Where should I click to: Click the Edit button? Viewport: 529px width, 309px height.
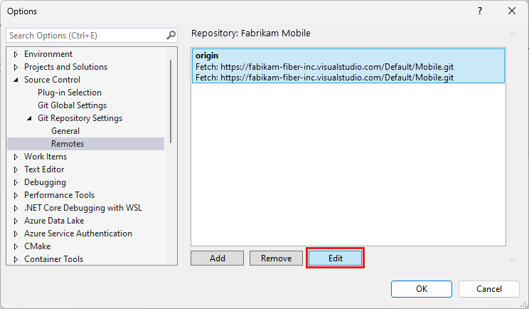pyautogui.click(x=335, y=258)
